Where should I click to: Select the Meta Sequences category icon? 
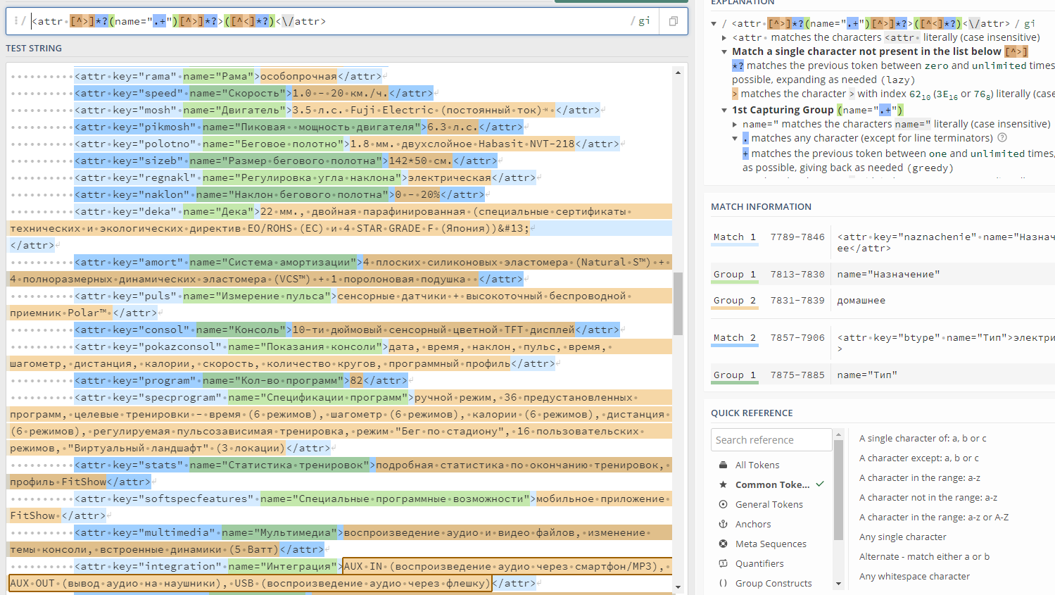(x=723, y=544)
